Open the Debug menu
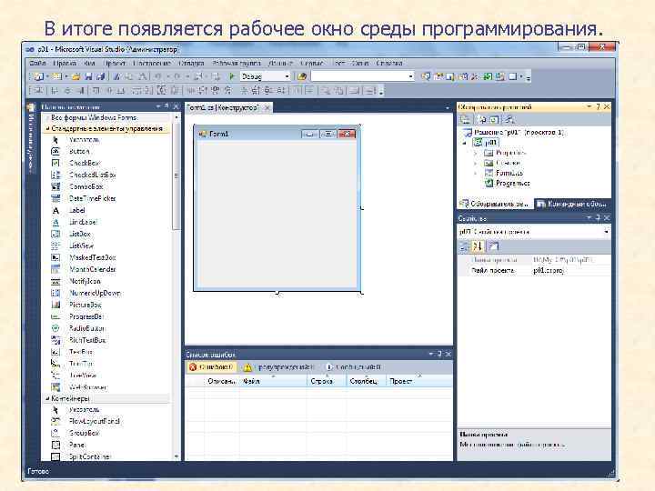Viewport: 655px width, 491px height. pyautogui.click(x=191, y=63)
